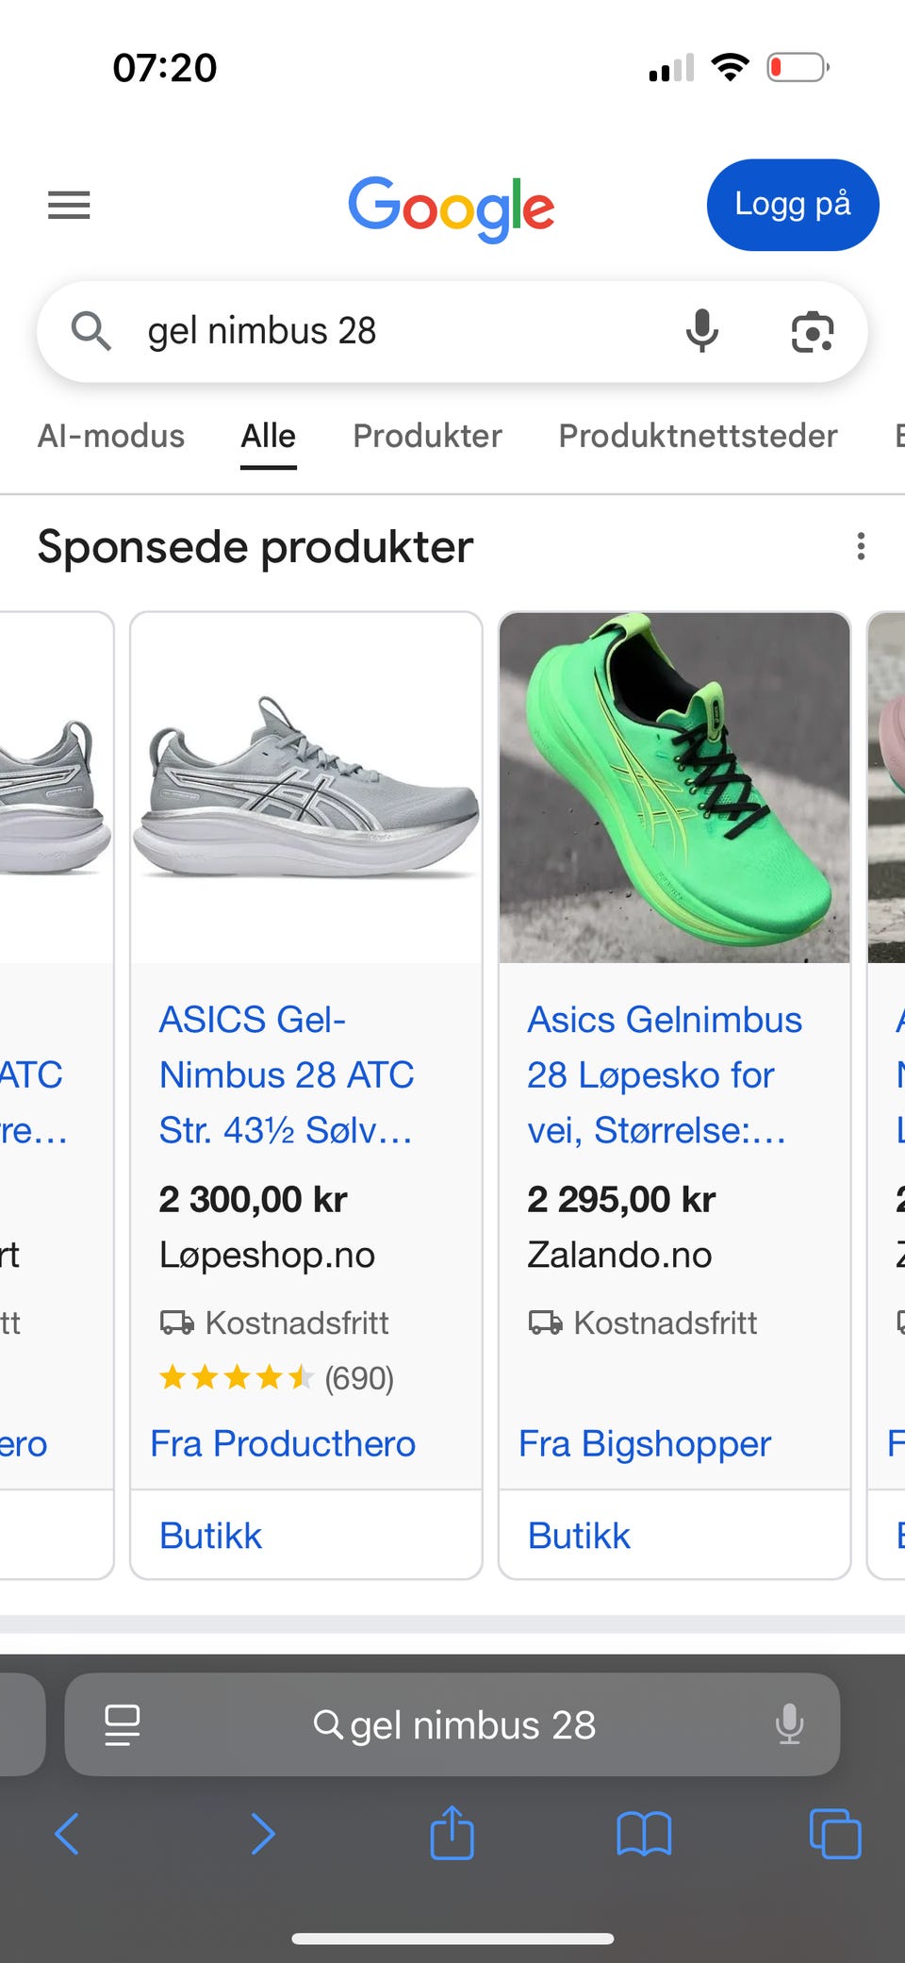Select the Produktnettsteder tab
The width and height of the screenshot is (905, 1963).
698,436
